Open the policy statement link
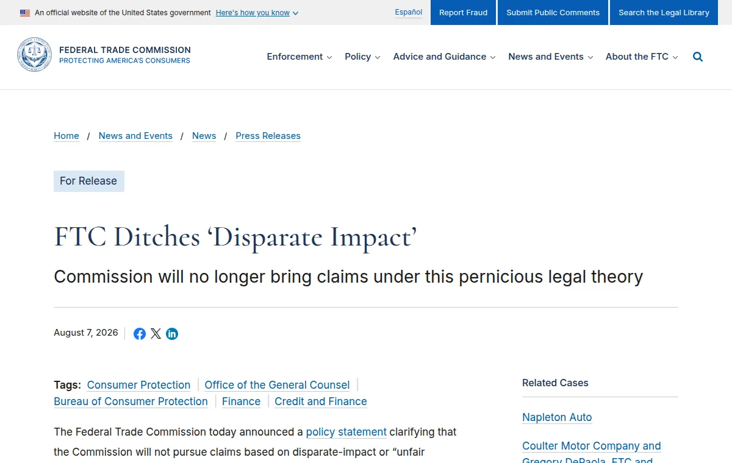Viewport: 732px width, 463px height. click(x=346, y=432)
